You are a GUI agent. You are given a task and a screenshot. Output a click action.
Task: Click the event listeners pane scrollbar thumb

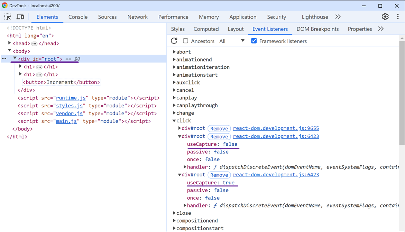[402, 92]
